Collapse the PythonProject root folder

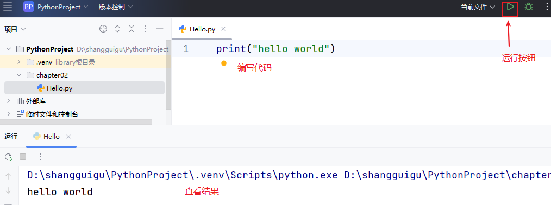9,49
